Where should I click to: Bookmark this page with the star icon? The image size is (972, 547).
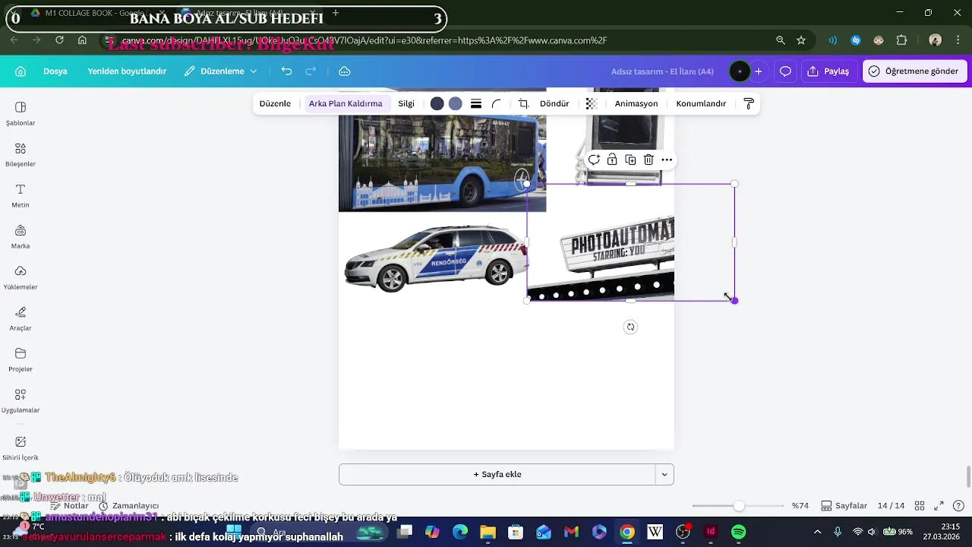pyautogui.click(x=801, y=40)
